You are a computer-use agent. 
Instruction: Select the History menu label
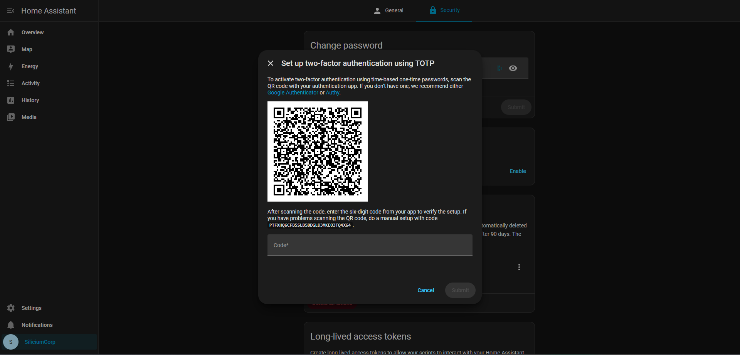click(x=30, y=100)
